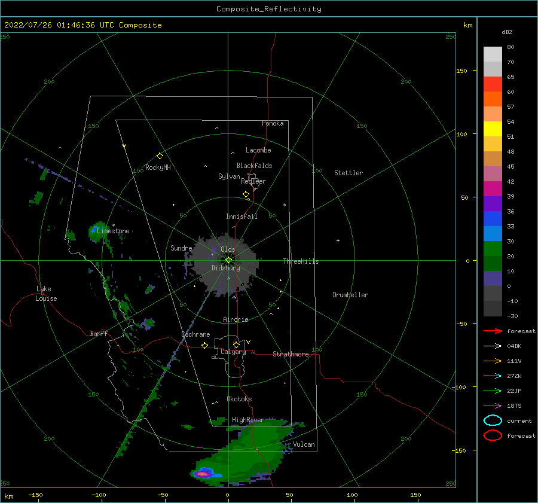Viewport: 538px width, 503px height.
Task: Click the dBZ legend heading
Action: pyautogui.click(x=507, y=32)
